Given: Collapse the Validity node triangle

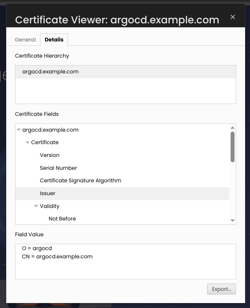Looking at the screenshot, I should pyautogui.click(x=36, y=206).
